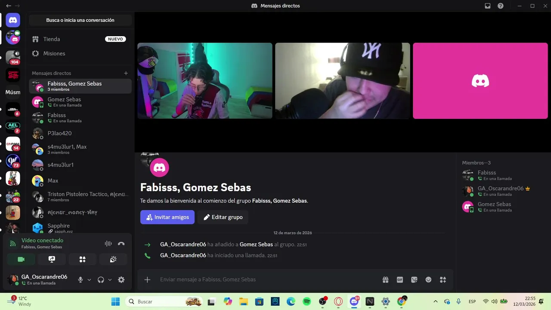Open Windows Start menu
This screenshot has height=310, width=551.
point(116,301)
